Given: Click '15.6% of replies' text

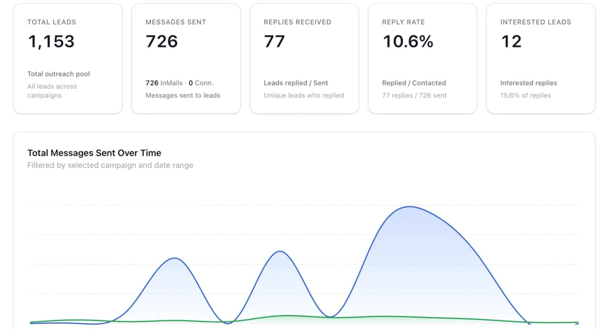Looking at the screenshot, I should 526,95.
